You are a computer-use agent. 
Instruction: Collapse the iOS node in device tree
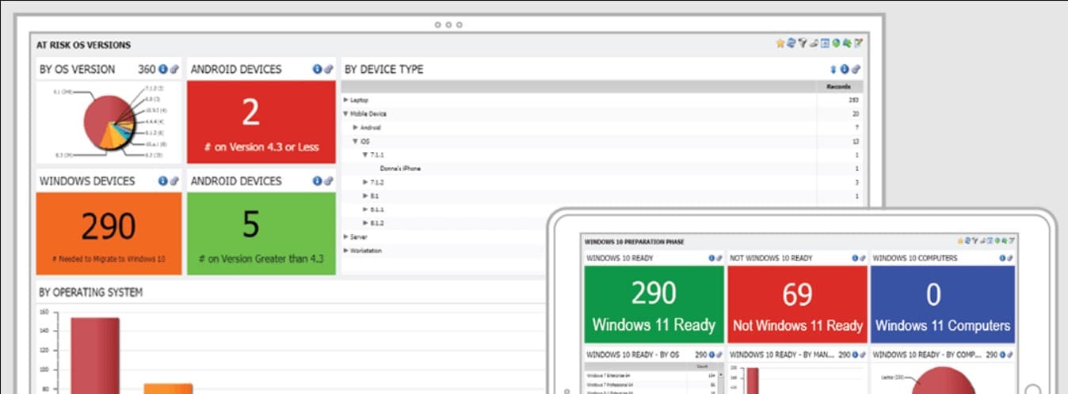coord(356,141)
